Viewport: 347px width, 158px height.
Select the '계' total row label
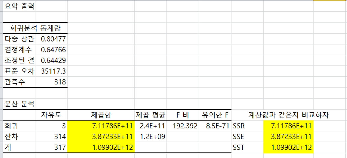coord(19,147)
